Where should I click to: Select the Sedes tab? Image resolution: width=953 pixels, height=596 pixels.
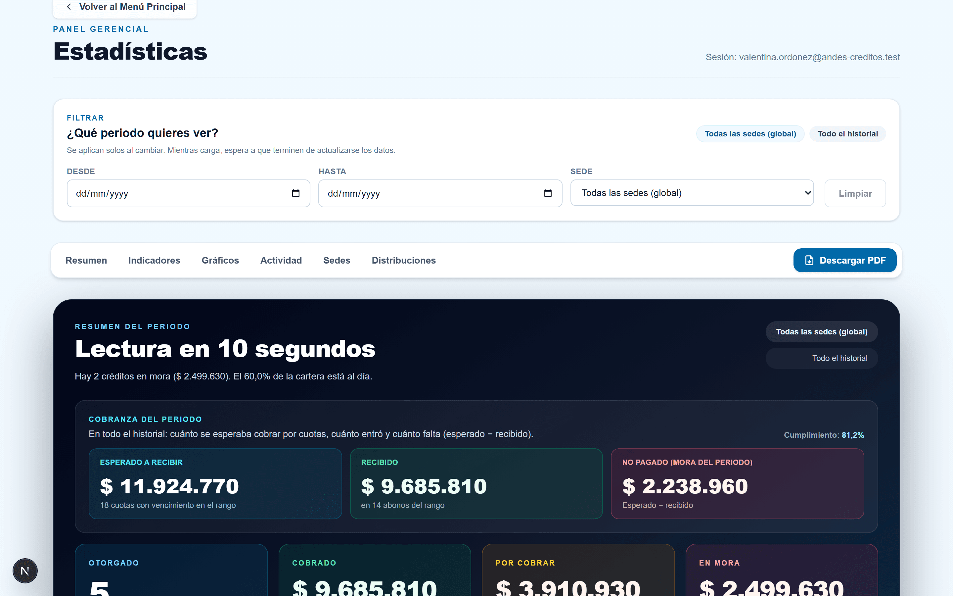click(337, 261)
